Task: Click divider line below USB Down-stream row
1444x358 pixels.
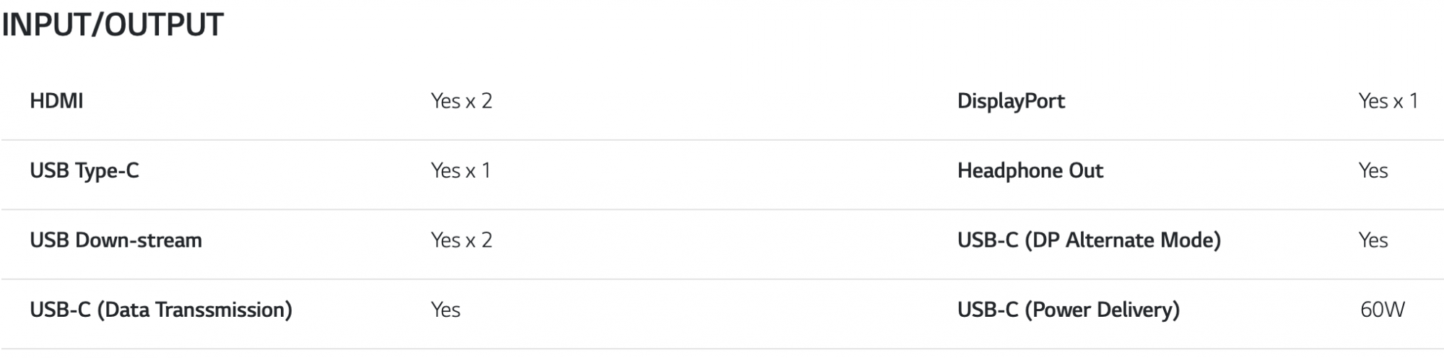Action: pos(722,279)
